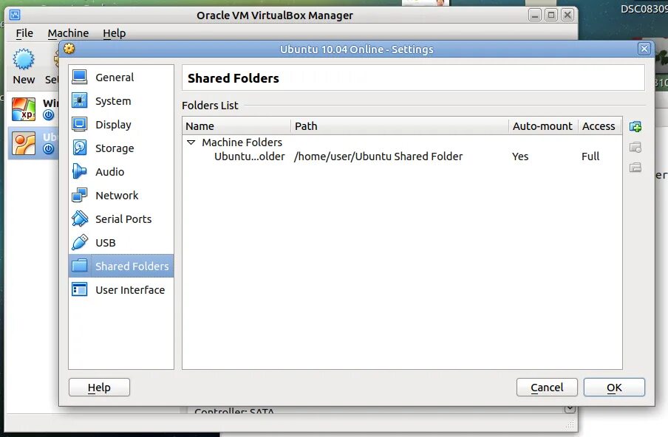Open the Display settings category

pos(121,125)
